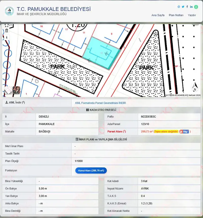Viewport: 203px width, 218px height.
Task: Share via Twitter icon
Action: (x=183, y=7)
